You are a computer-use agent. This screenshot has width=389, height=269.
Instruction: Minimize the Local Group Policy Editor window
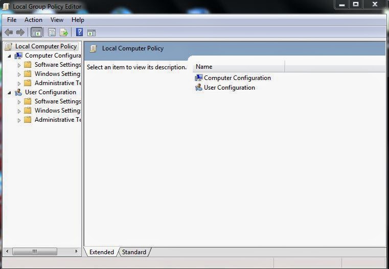pyautogui.click(x=342, y=5)
